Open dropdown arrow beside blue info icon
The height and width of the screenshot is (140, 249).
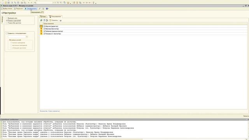(x=48, y=9)
